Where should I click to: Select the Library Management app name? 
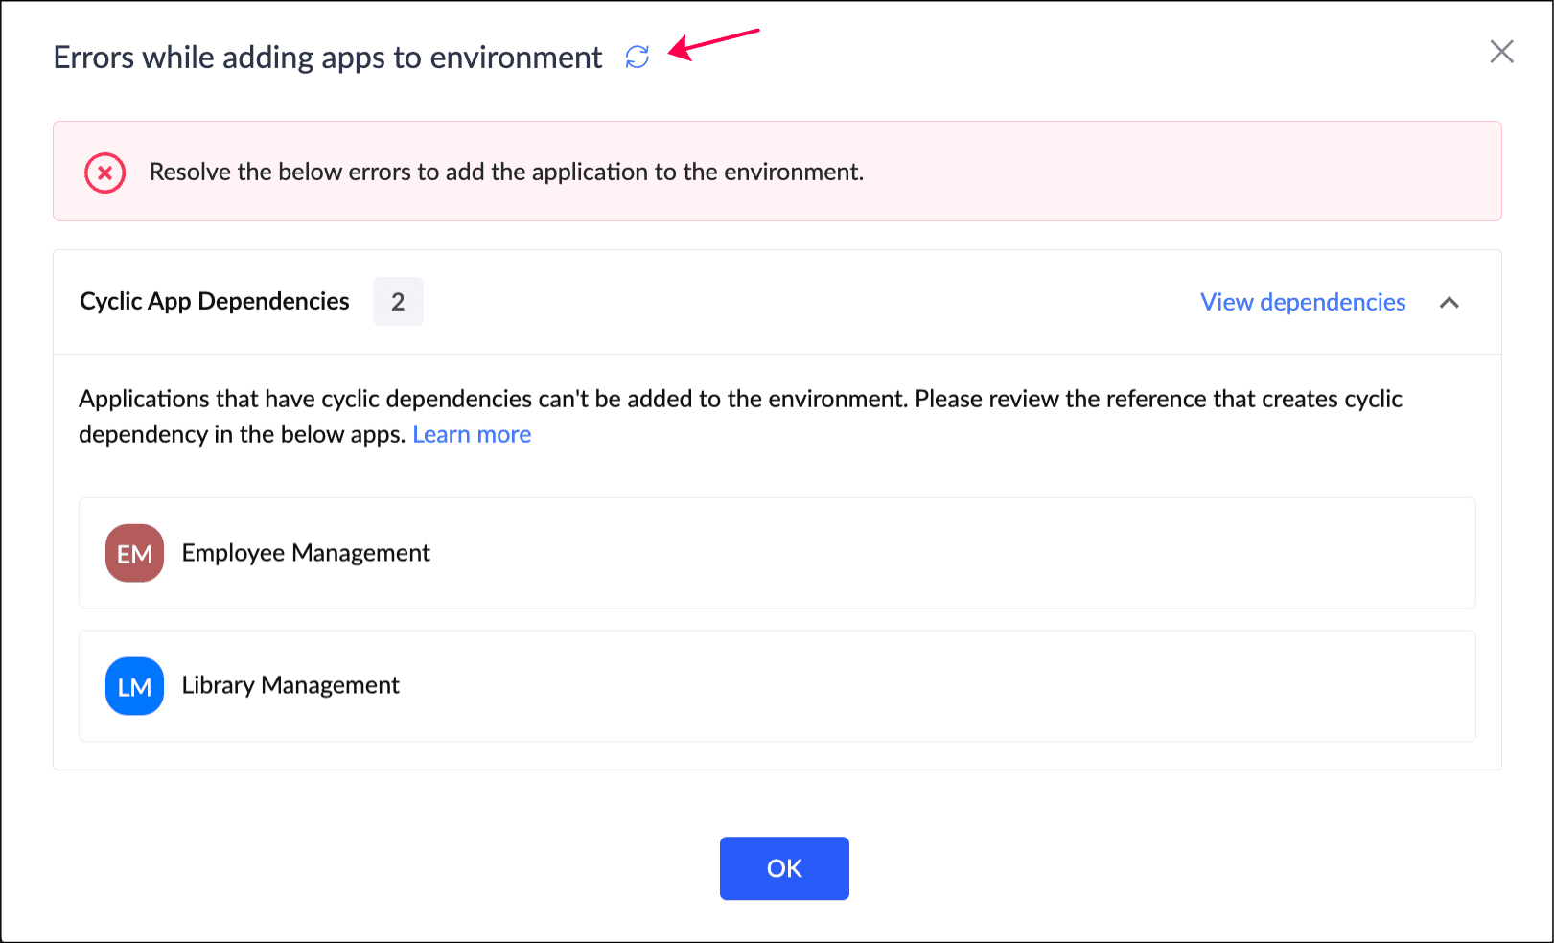290,685
